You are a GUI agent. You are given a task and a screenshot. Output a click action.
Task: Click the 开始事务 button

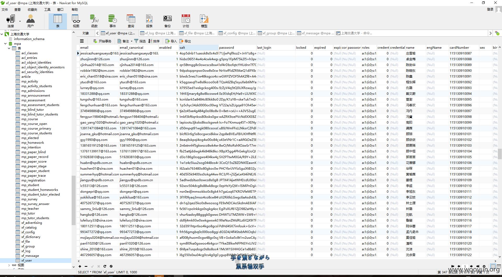pyautogui.click(x=102, y=41)
